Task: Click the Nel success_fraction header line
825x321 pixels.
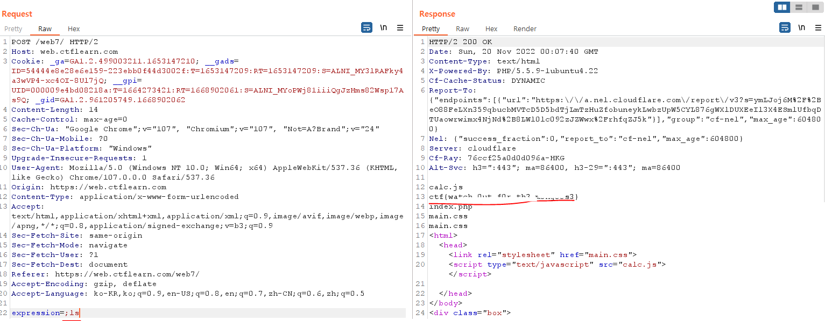Action: coord(586,139)
